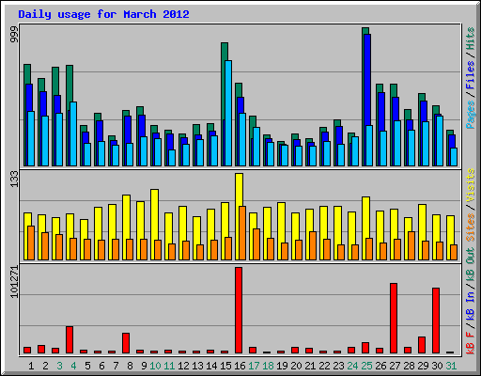The width and height of the screenshot is (481, 376).
Task: Click the cyan pages bar for day 15
Action: tap(228, 113)
